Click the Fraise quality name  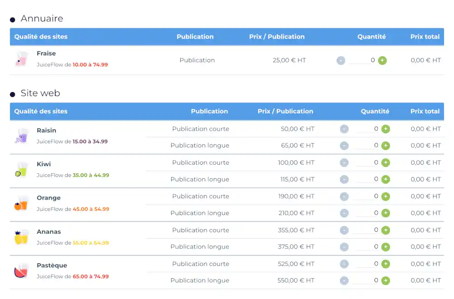tap(46, 54)
